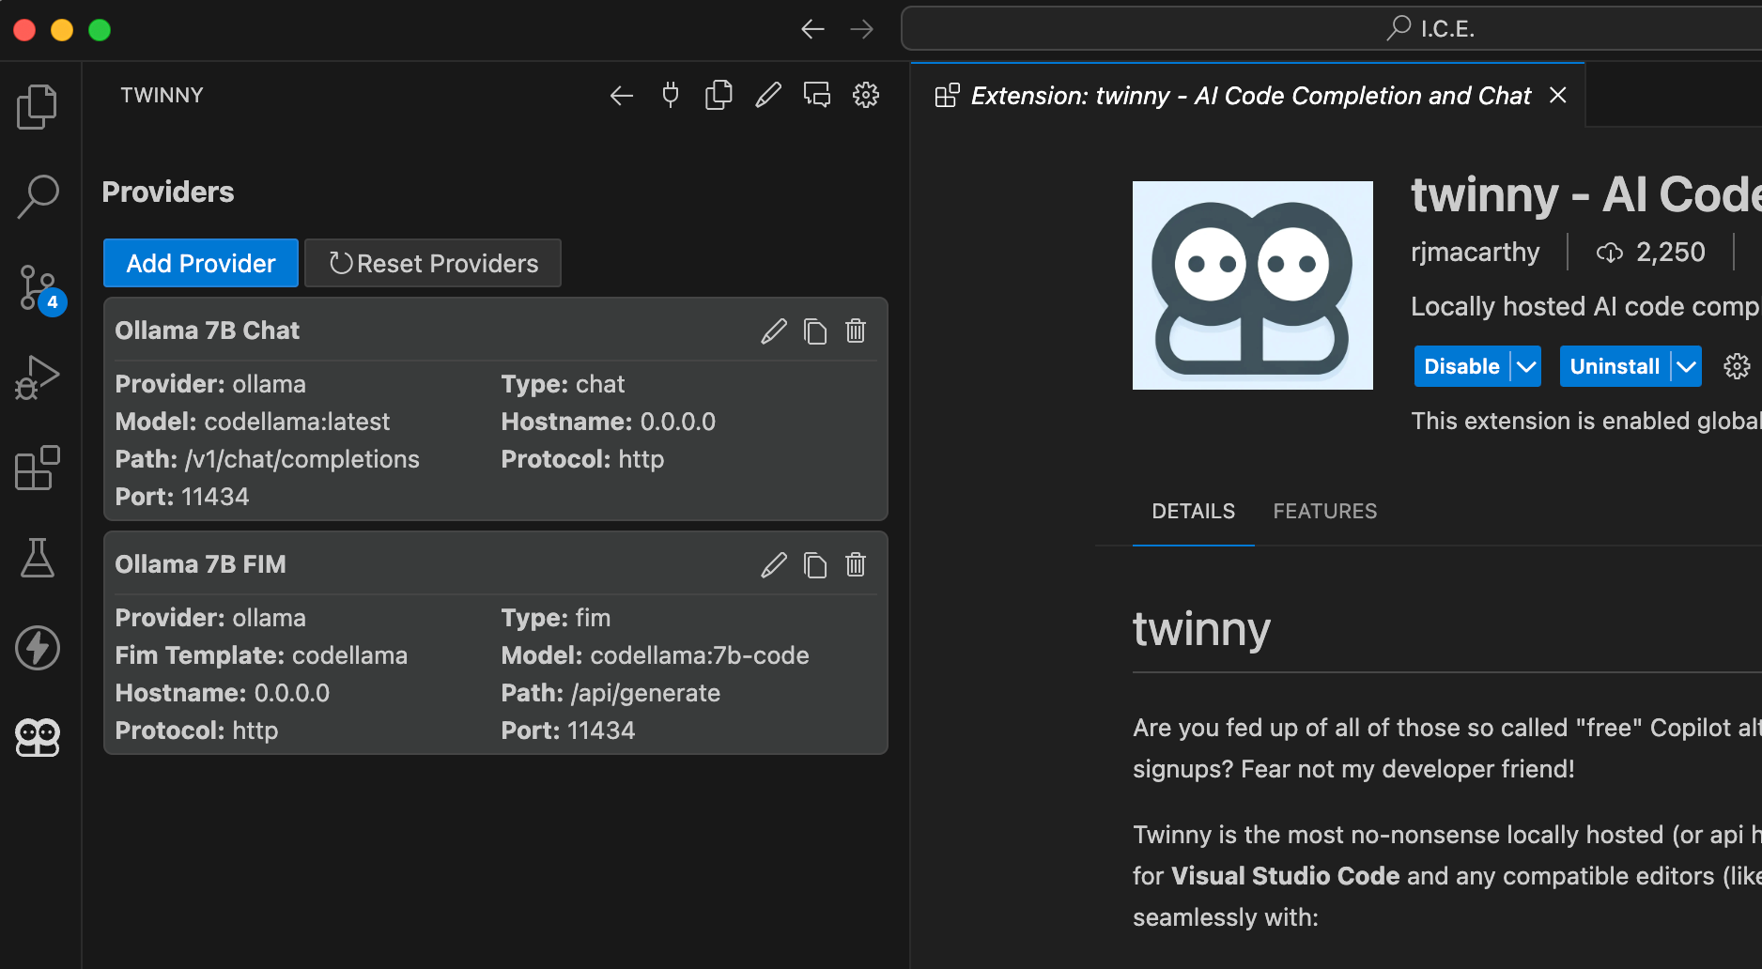Click the Providers heading

point(168,192)
